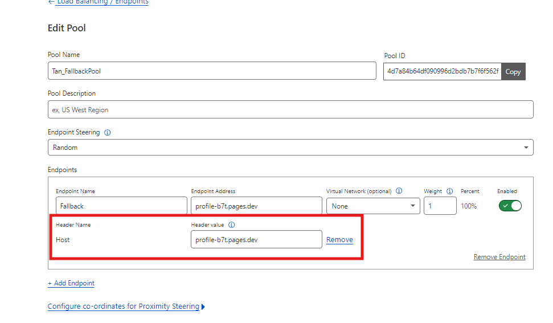This screenshot has height=323, width=553.
Task: Click the + Add Endpoint link
Action: click(71, 283)
